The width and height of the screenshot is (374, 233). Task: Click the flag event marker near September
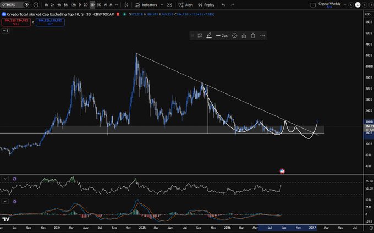click(x=282, y=171)
